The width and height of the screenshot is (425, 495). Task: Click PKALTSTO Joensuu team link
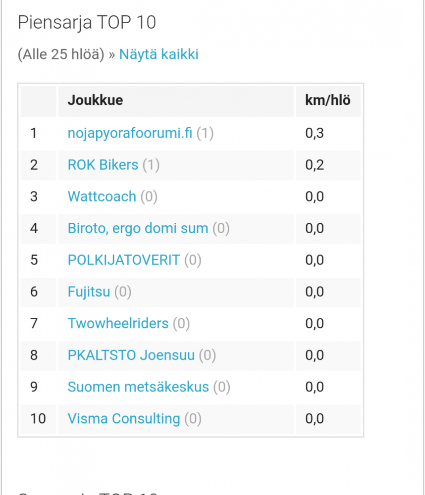coord(131,355)
